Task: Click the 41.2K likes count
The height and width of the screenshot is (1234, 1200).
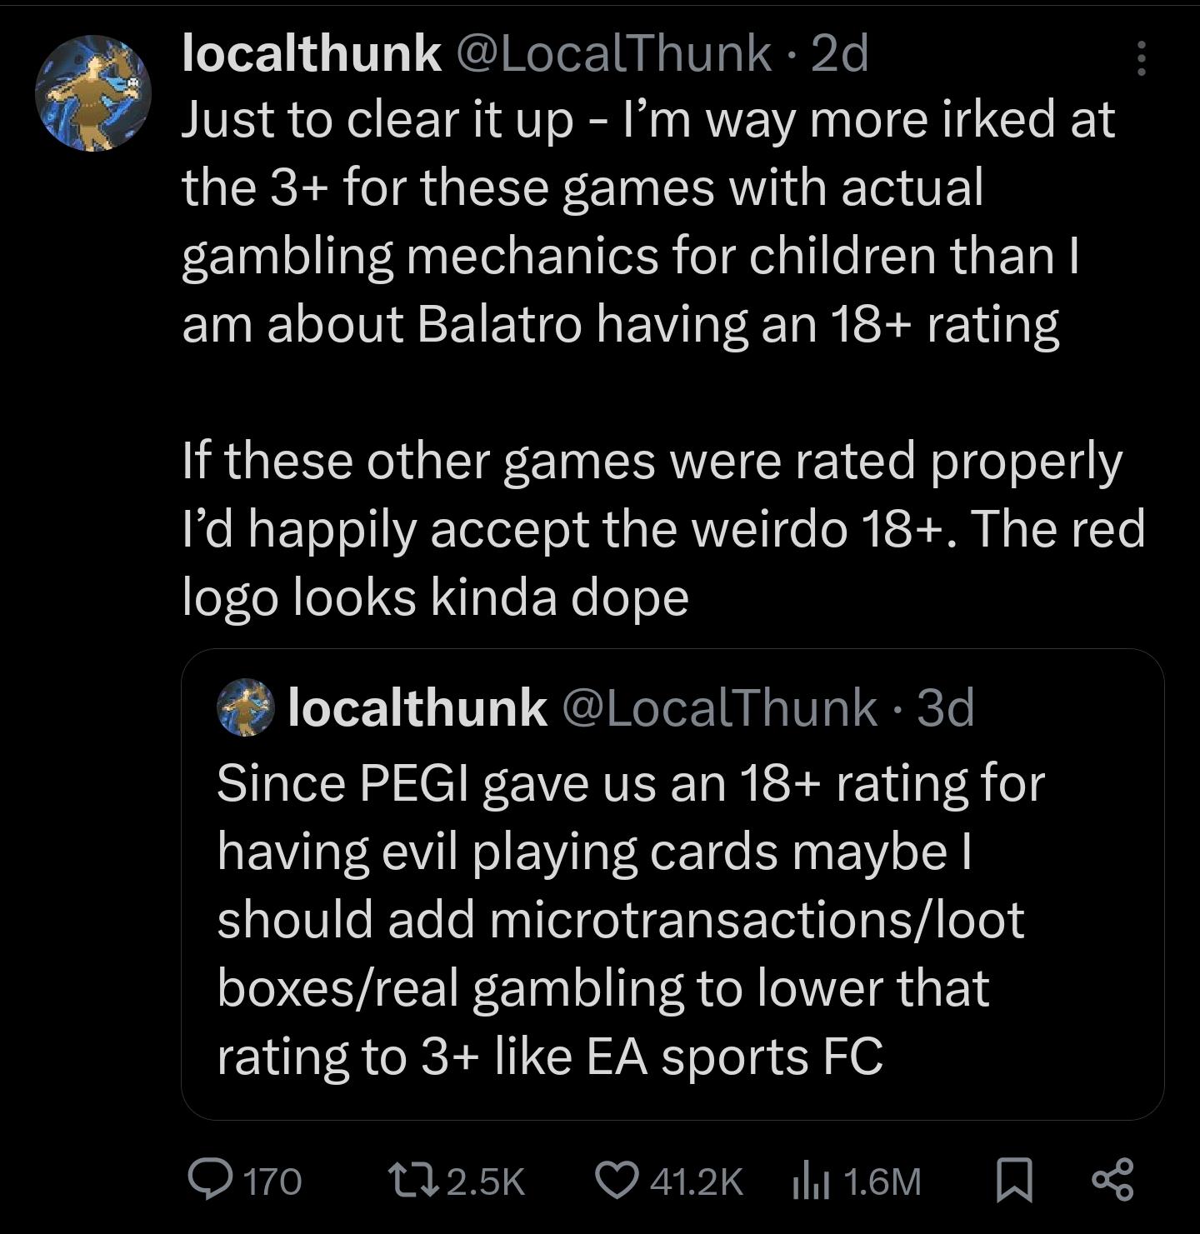Action: point(696,1182)
